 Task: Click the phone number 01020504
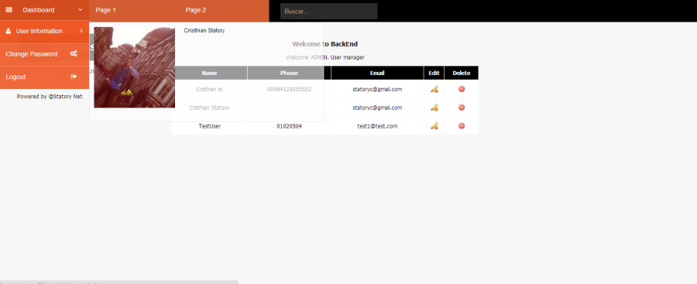pyautogui.click(x=289, y=126)
